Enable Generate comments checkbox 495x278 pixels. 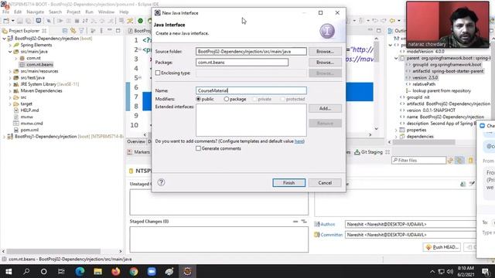point(198,148)
